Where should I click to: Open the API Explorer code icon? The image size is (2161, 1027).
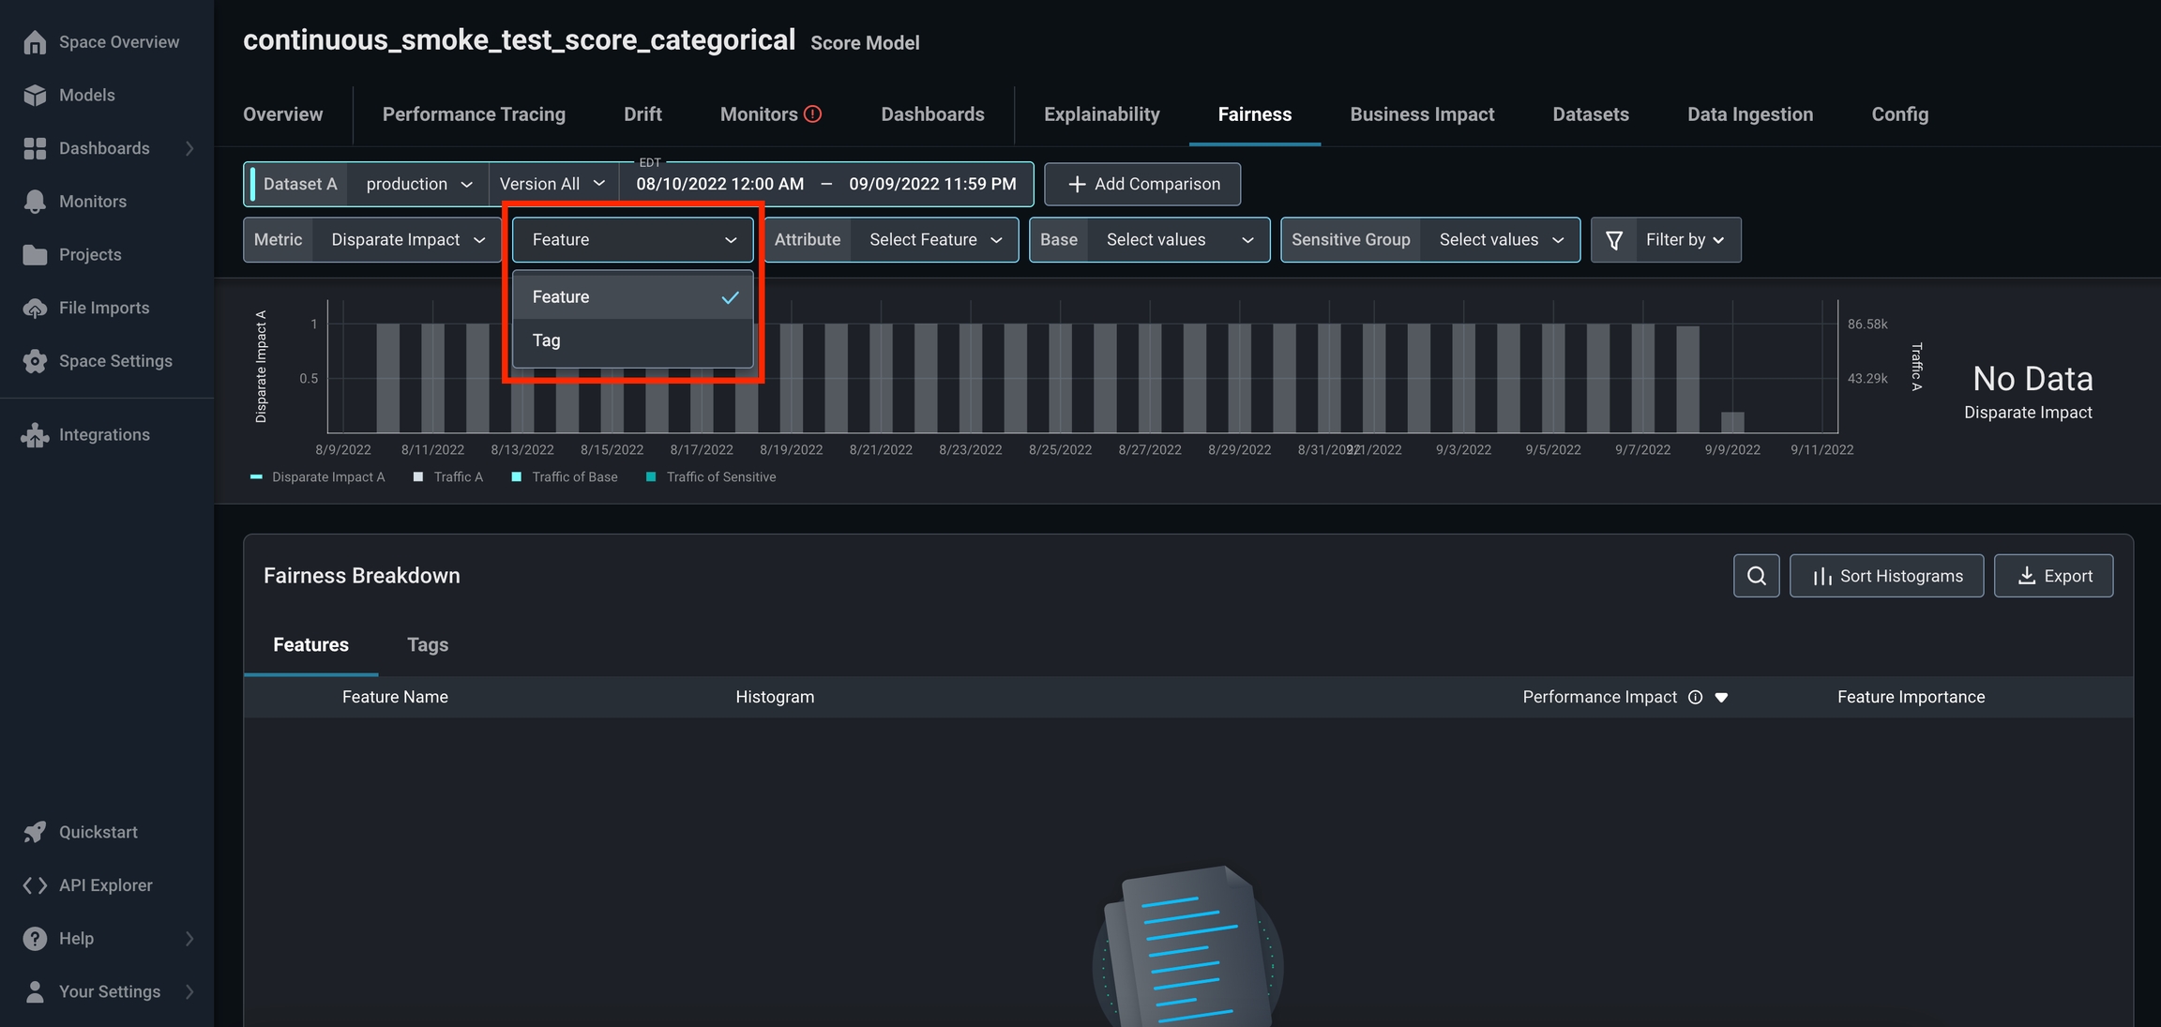coord(35,885)
